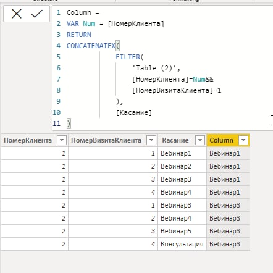The image size is (273, 273).
Task: Click VAR keyword on line 2
Action: tap(73, 23)
